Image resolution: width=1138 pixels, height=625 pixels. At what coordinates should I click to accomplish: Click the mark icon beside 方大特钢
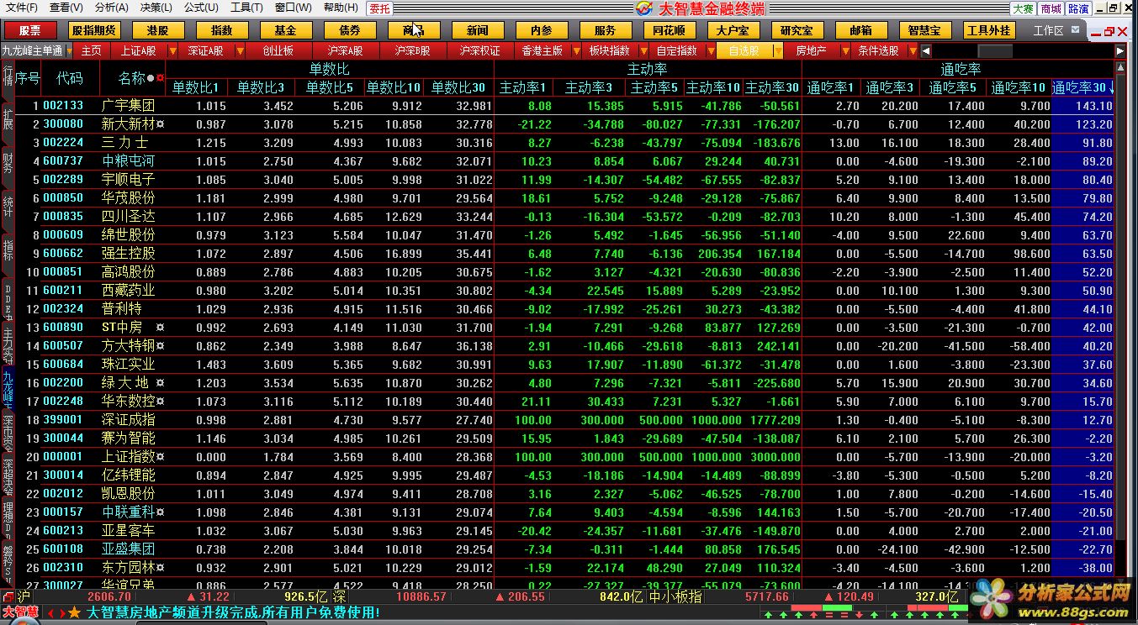pyautogui.click(x=160, y=346)
